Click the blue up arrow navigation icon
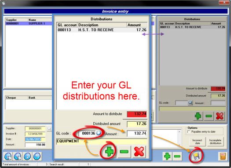Image resolution: width=231 pixels, height=168 pixels. point(37,157)
